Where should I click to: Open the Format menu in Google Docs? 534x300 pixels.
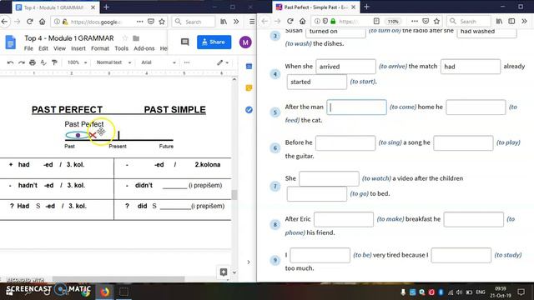click(100, 48)
